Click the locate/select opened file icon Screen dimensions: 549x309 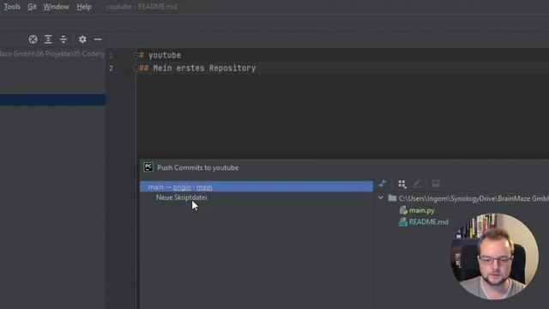click(x=33, y=39)
